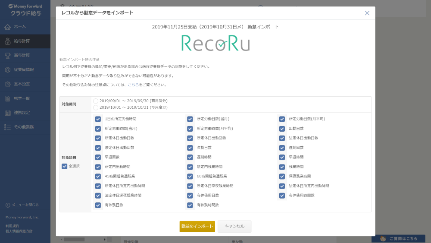The image size is (431, 243).
Task: Toggle the 出勤日数 checkbox
Action: coord(282,129)
